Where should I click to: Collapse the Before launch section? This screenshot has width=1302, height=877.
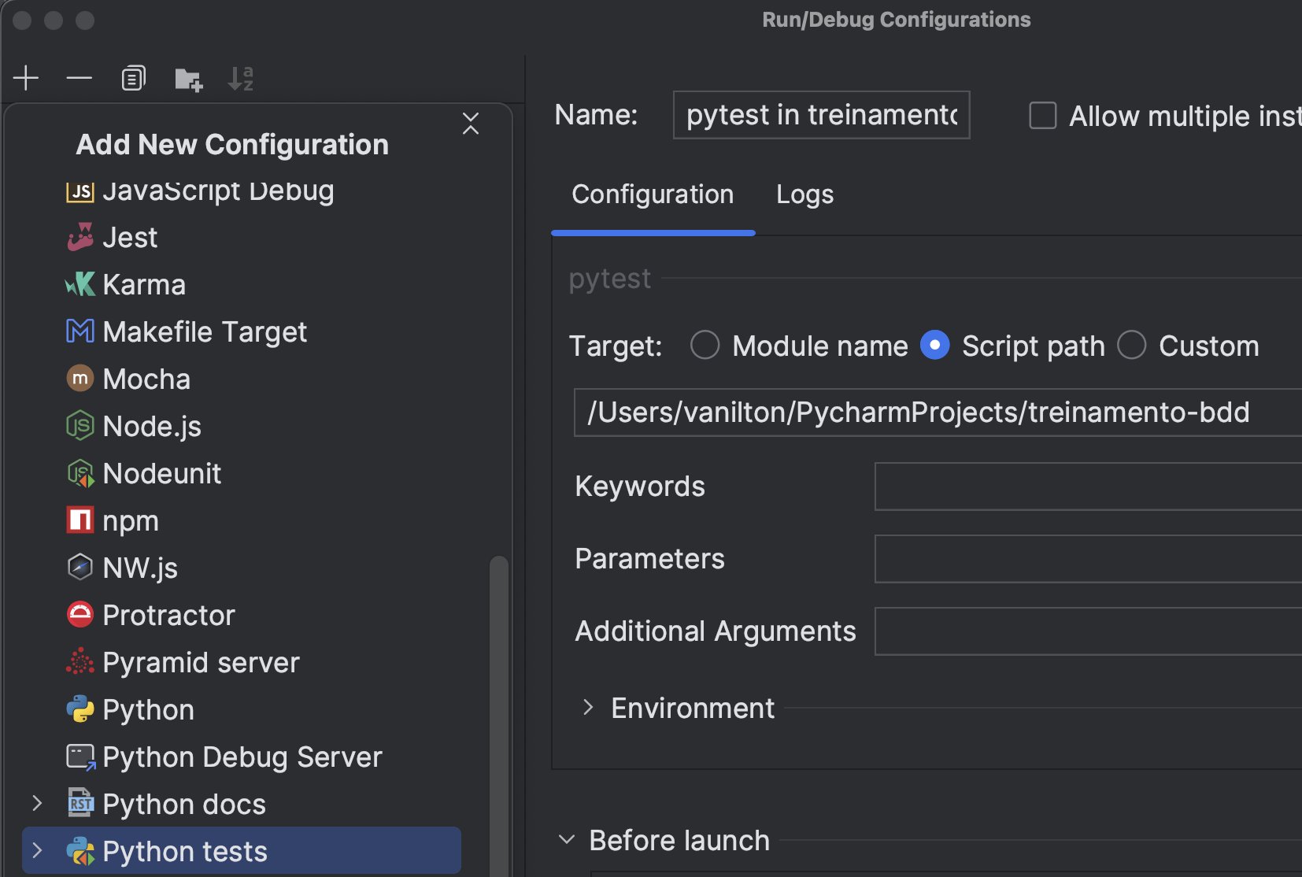pos(567,839)
